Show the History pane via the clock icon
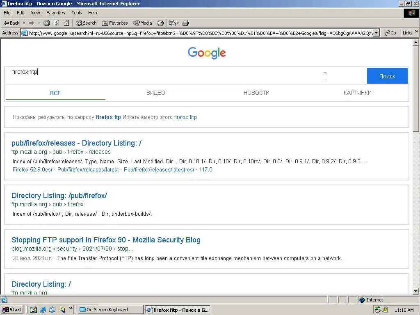420x315 pixels. tap(160, 23)
